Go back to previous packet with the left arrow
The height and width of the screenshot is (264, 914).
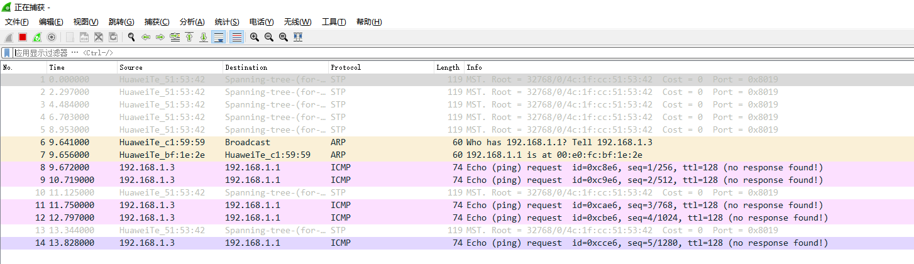[146, 37]
